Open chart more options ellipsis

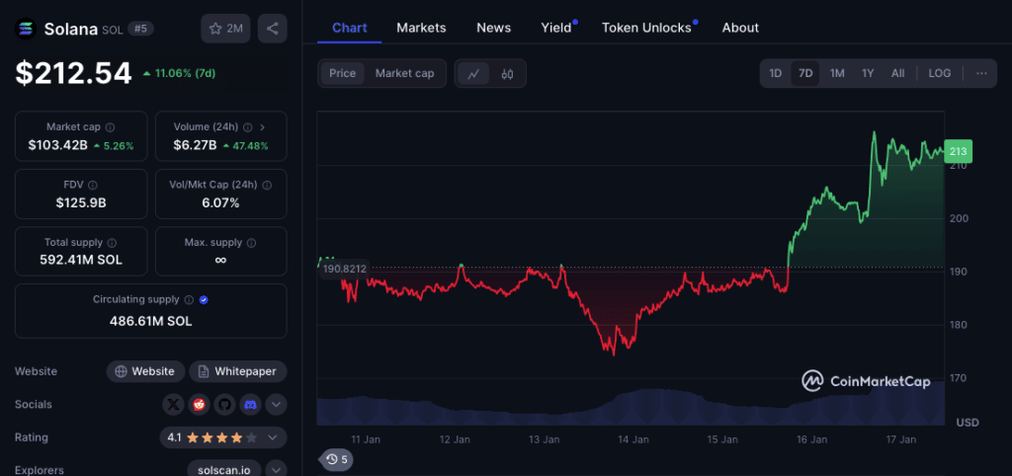pyautogui.click(x=981, y=73)
